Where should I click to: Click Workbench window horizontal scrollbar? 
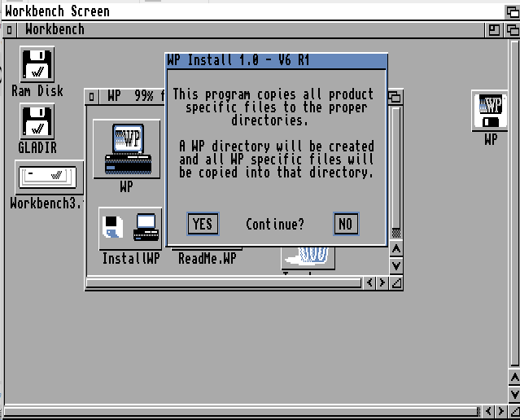(242, 411)
